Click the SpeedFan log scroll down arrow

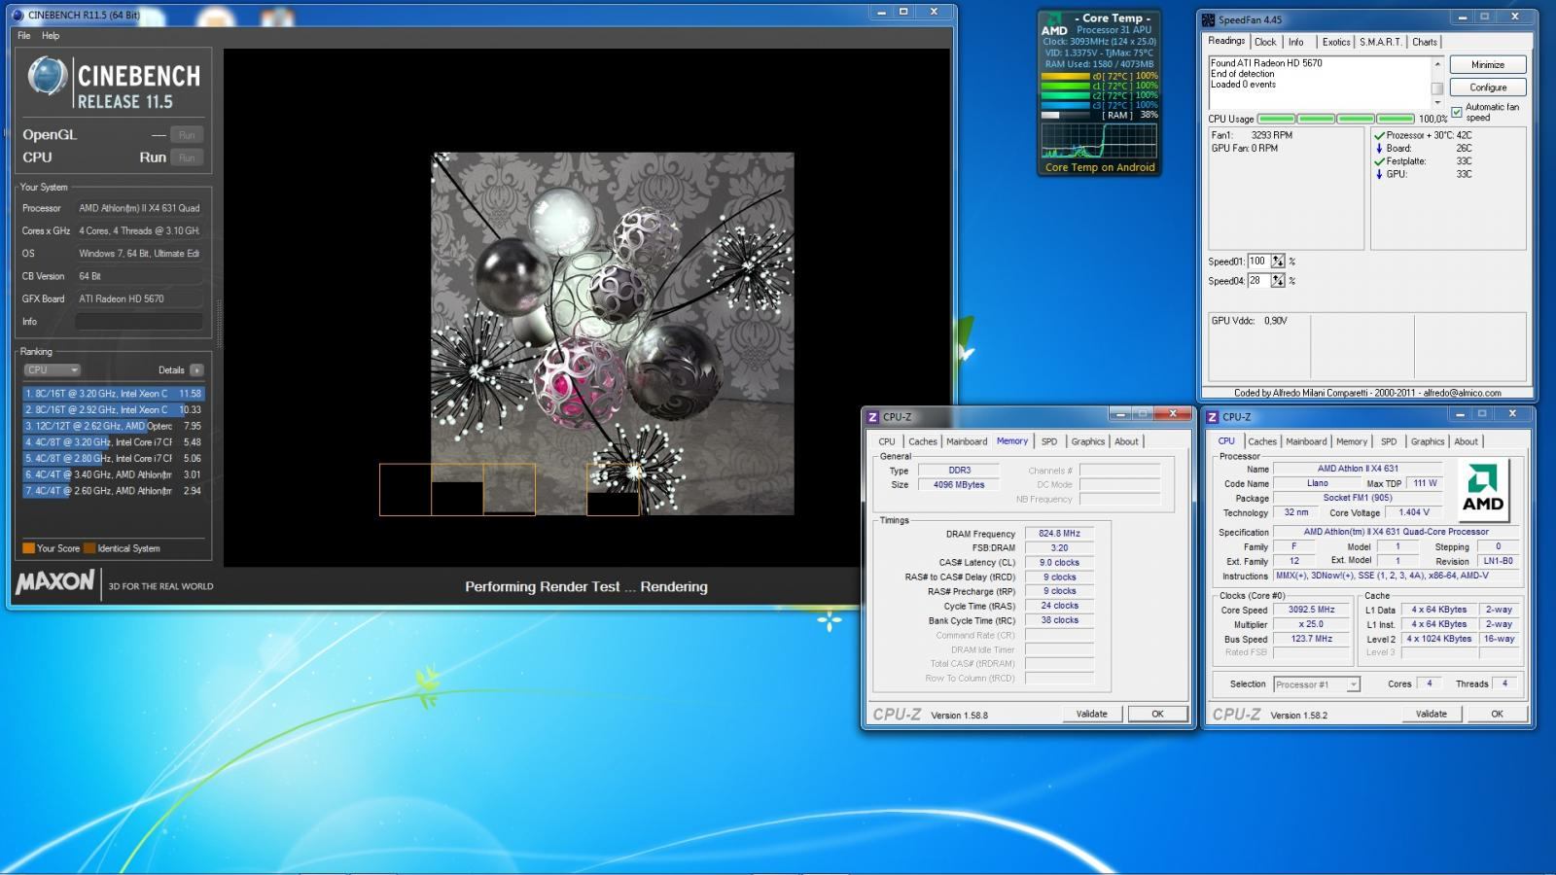coord(1437,101)
